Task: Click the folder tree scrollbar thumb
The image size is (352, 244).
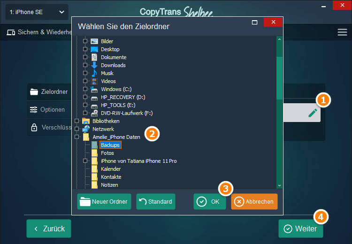Action: (279, 78)
